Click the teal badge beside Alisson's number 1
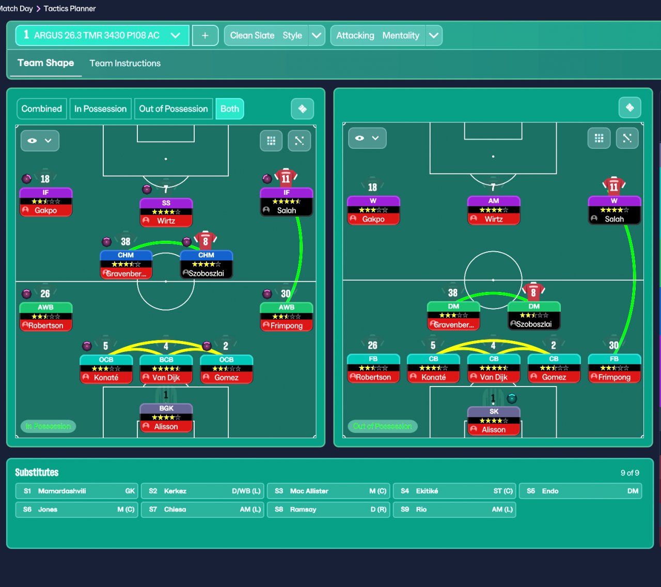Viewport: 661px width, 587px height. point(512,398)
